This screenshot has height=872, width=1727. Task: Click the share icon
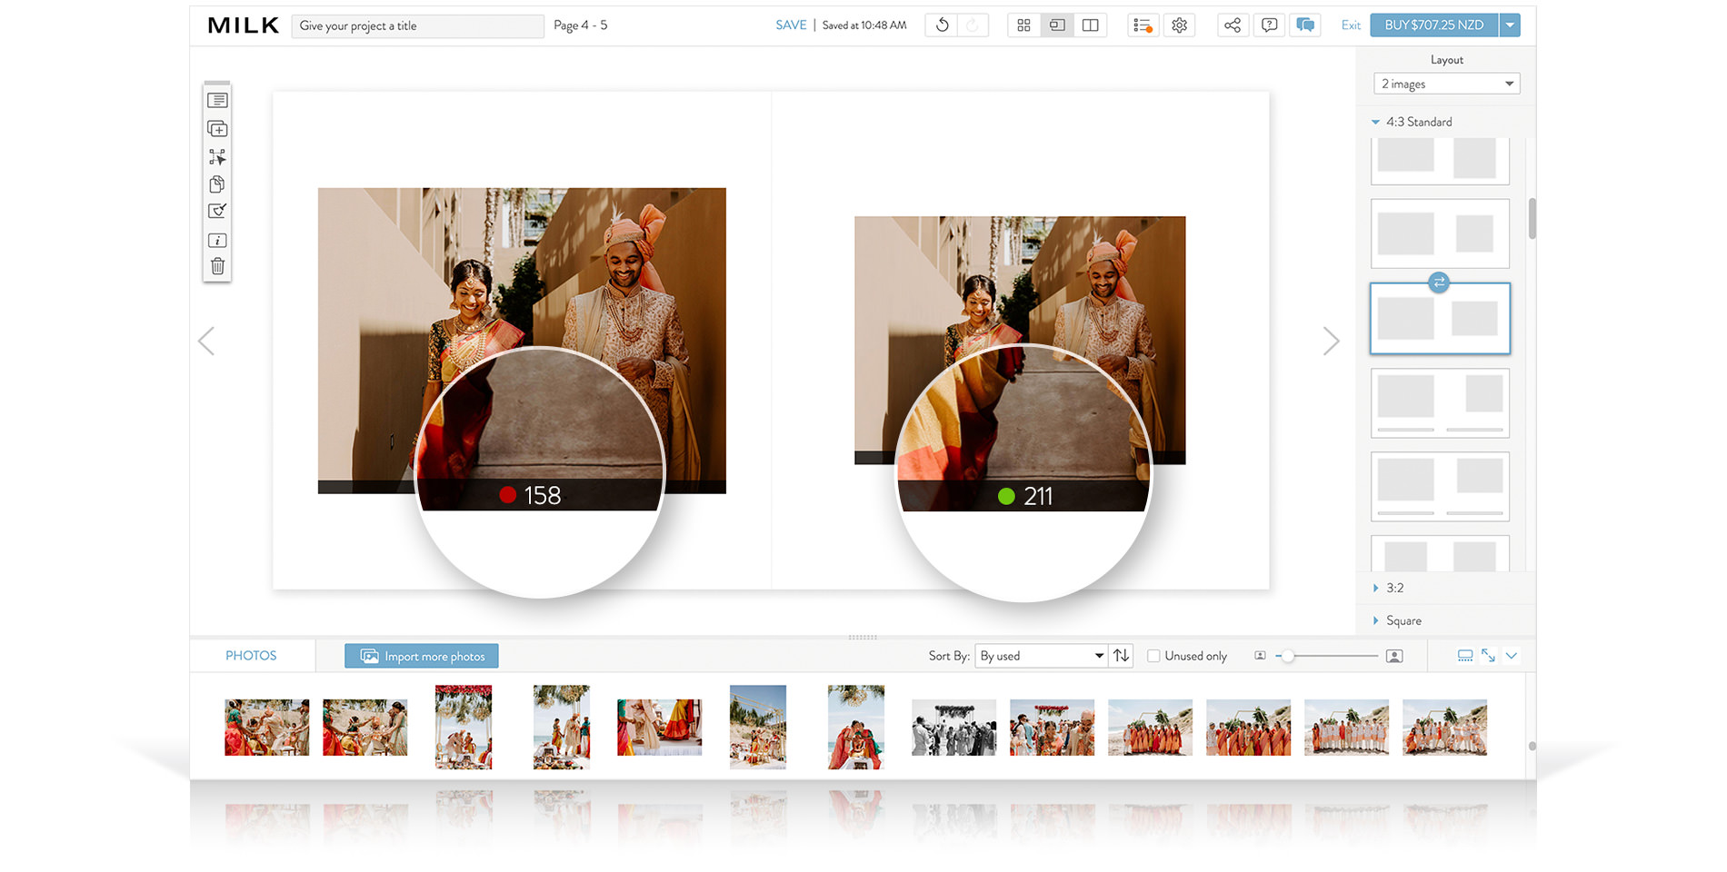click(x=1233, y=25)
